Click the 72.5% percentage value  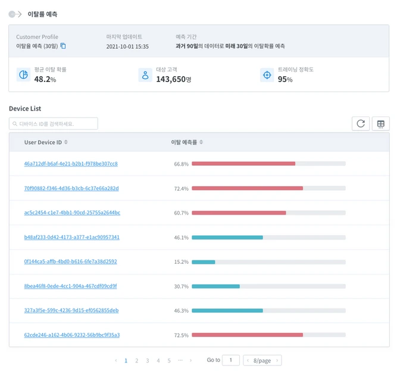[x=182, y=335]
